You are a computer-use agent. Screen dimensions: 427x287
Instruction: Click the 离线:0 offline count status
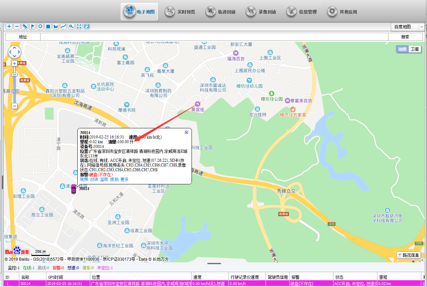(x=44, y=268)
